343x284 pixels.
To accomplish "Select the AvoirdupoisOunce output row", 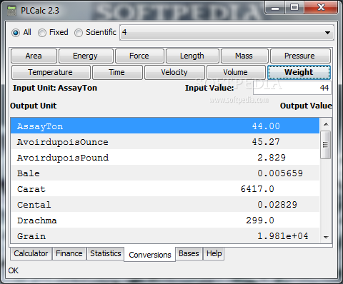I will click(x=165, y=141).
